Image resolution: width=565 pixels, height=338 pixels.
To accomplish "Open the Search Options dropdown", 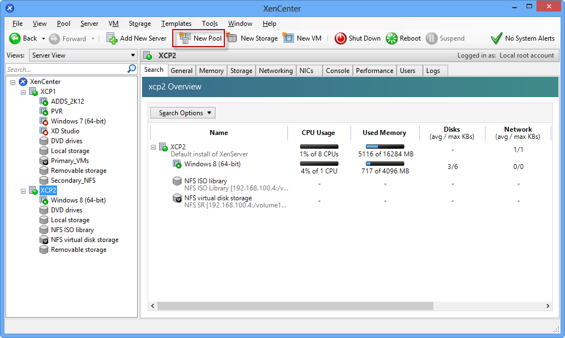I will click(183, 113).
